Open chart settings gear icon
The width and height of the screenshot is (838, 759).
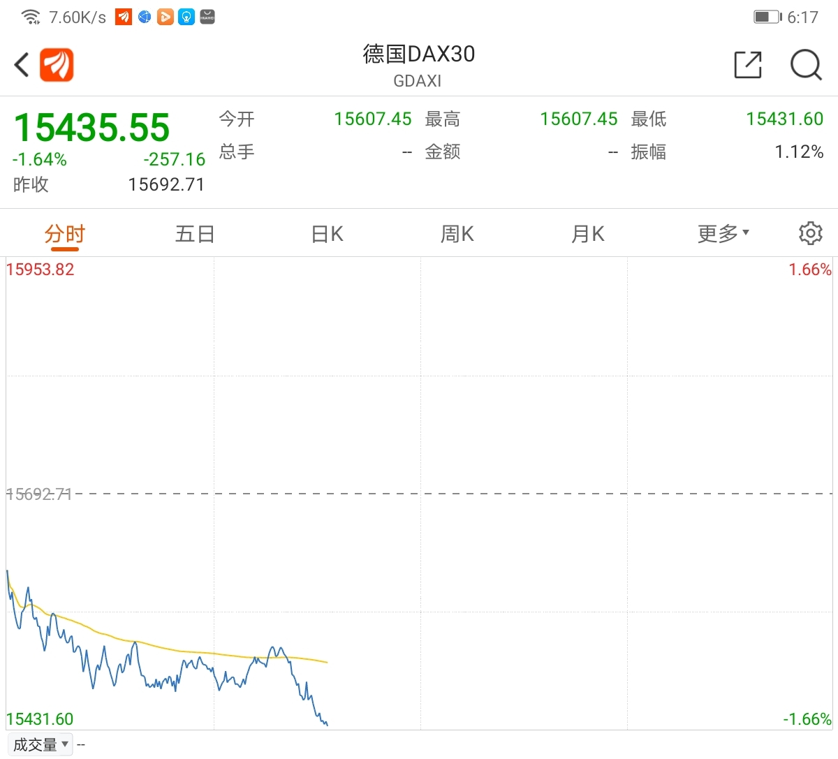point(810,233)
